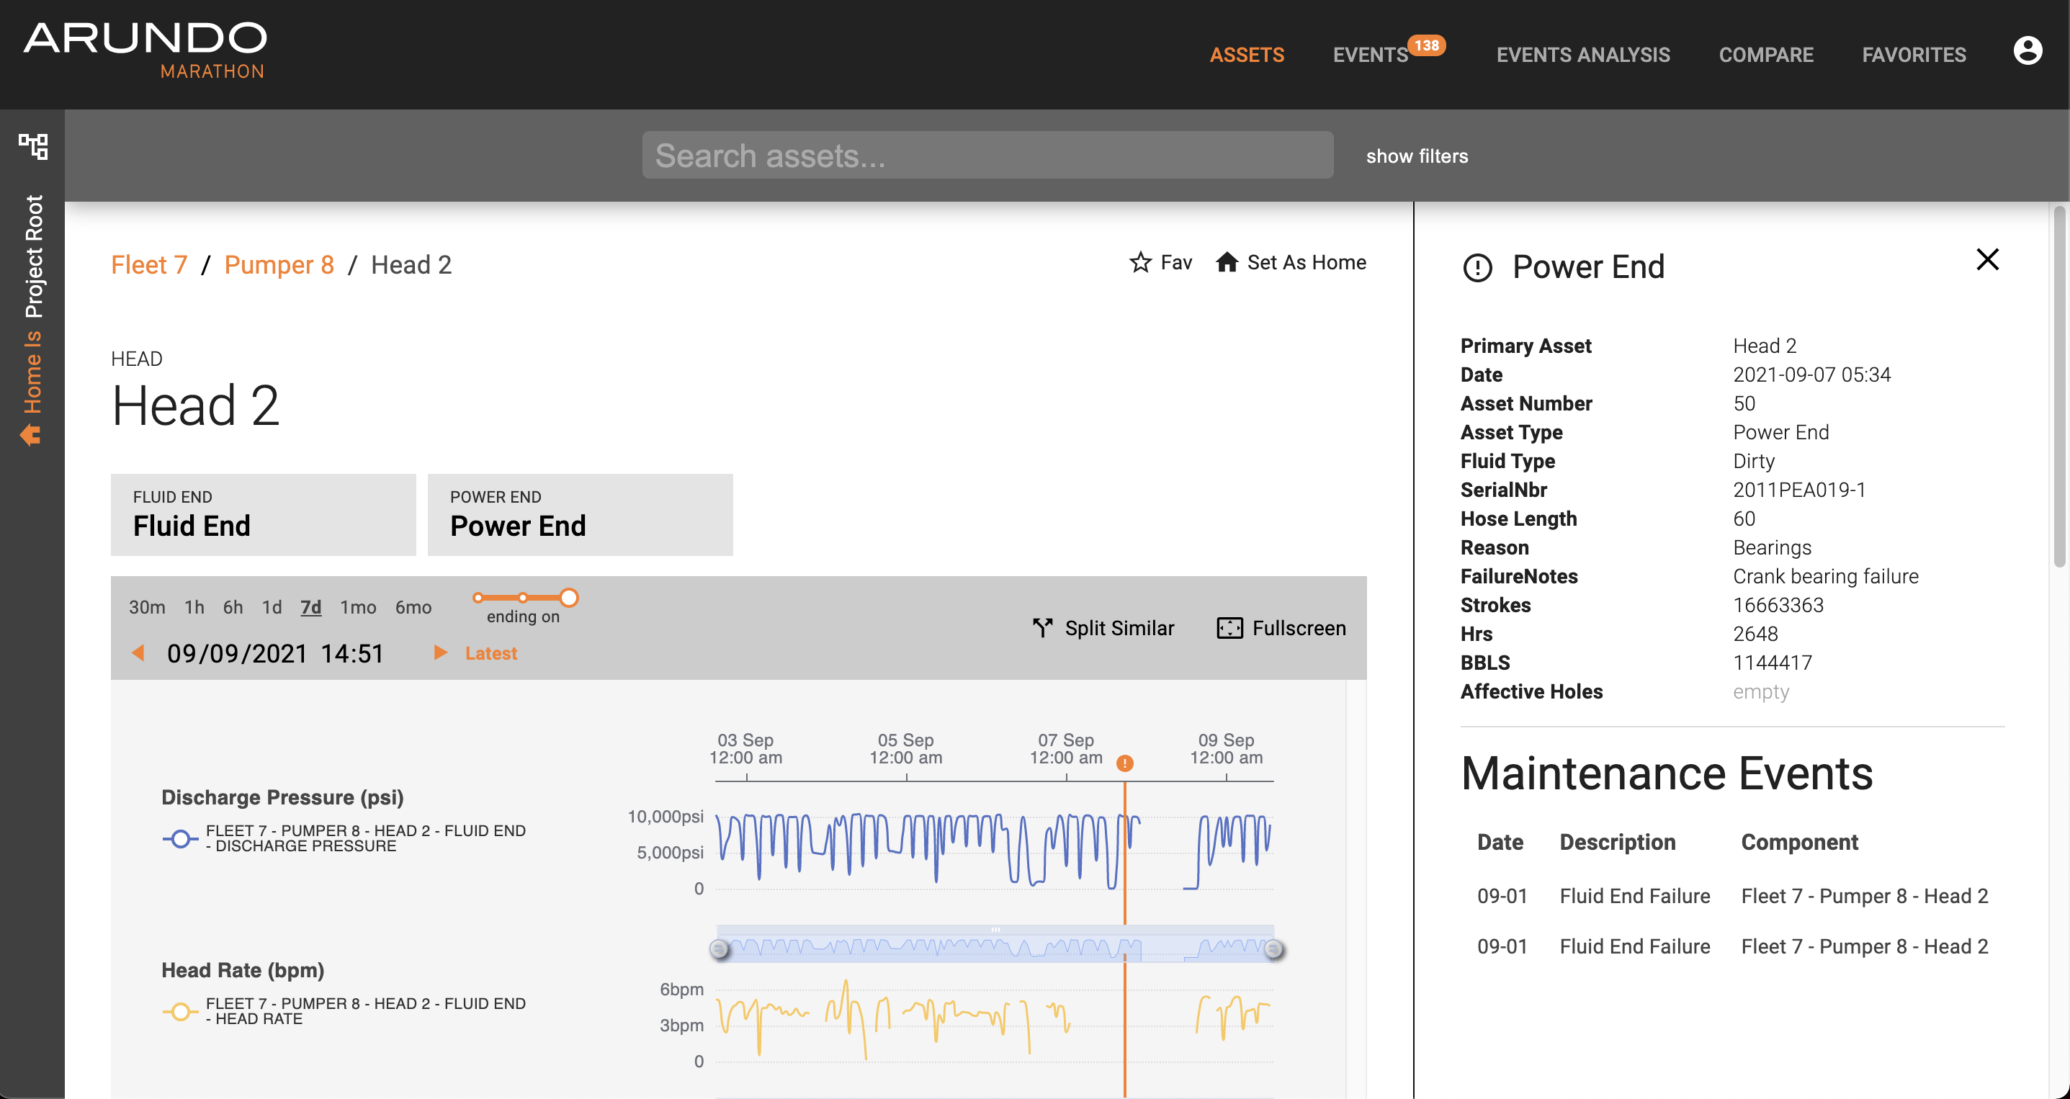The width and height of the screenshot is (2070, 1099).
Task: Click the Set As Home house icon
Action: [x=1227, y=262]
